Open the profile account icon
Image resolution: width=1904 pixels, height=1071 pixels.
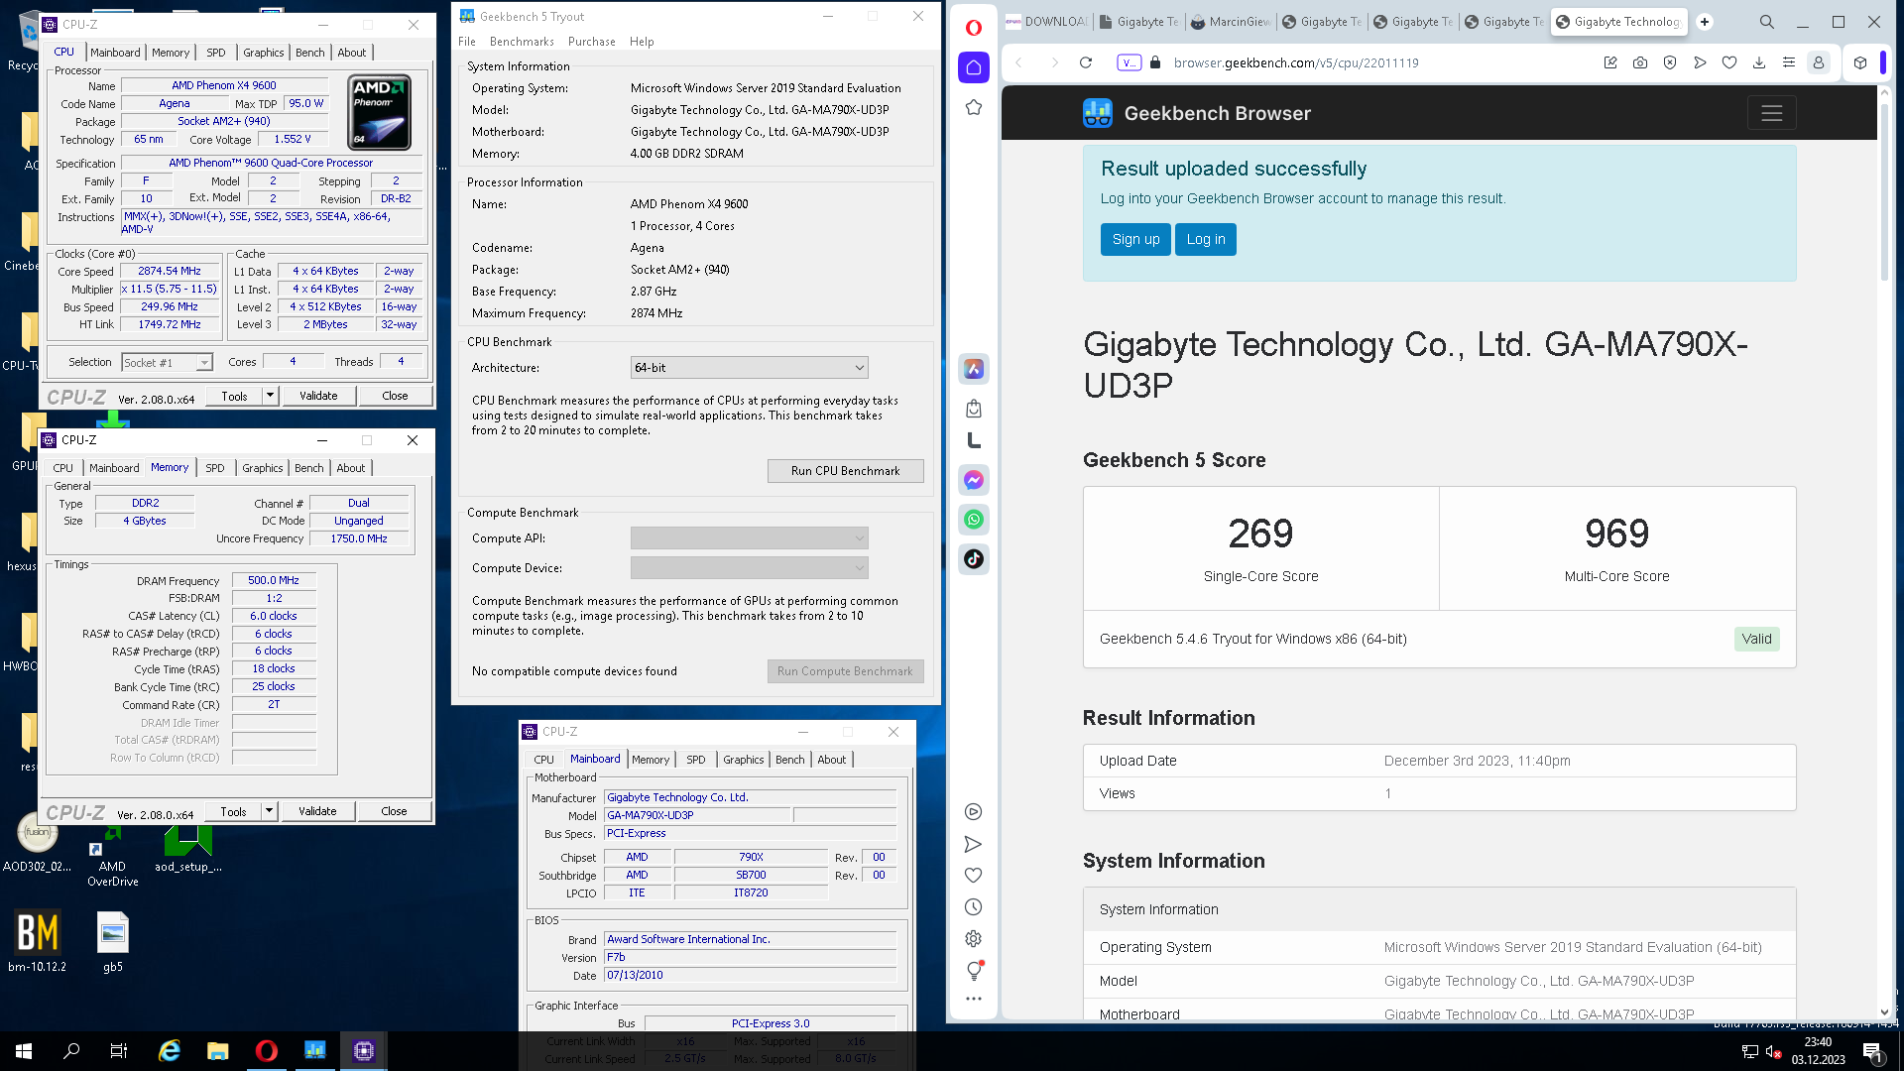1819,62
